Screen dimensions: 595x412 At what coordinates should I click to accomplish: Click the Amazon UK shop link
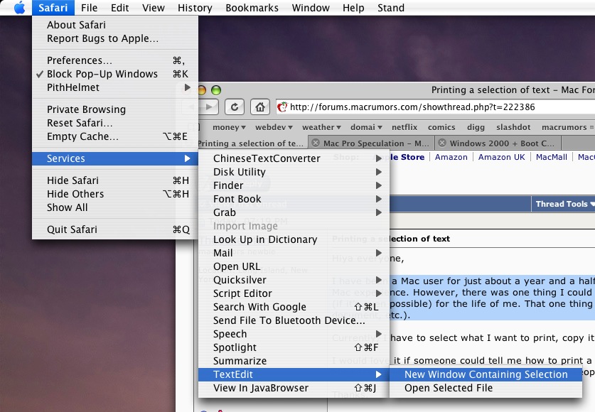(501, 157)
